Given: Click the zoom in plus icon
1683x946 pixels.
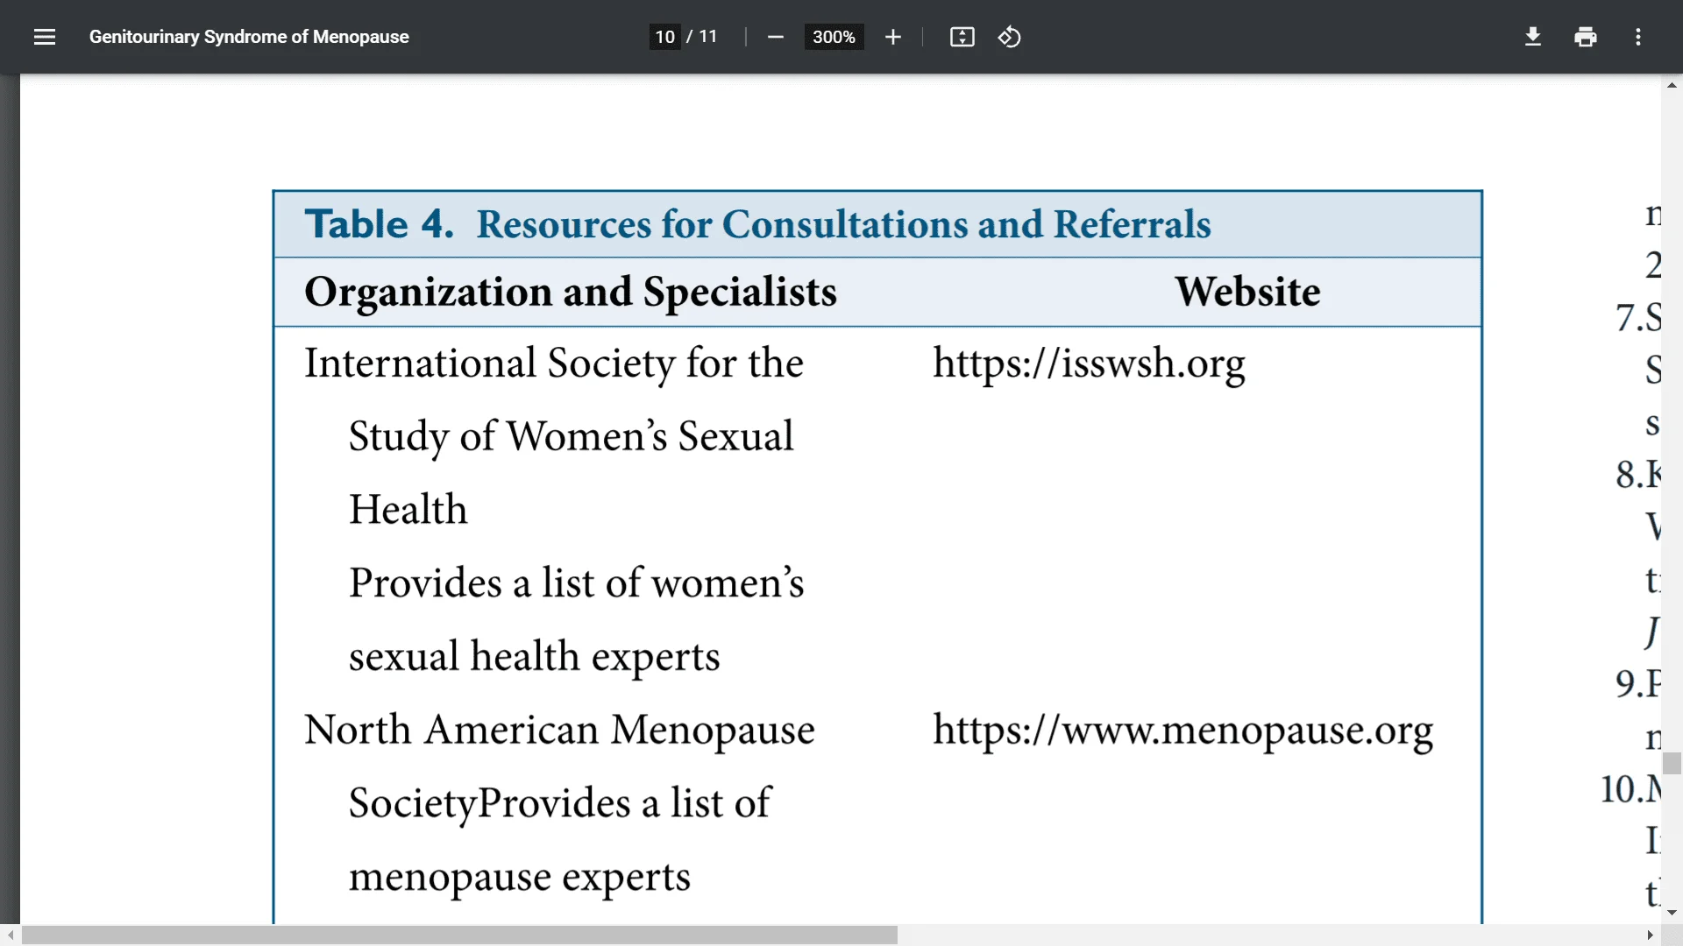Looking at the screenshot, I should point(892,37).
